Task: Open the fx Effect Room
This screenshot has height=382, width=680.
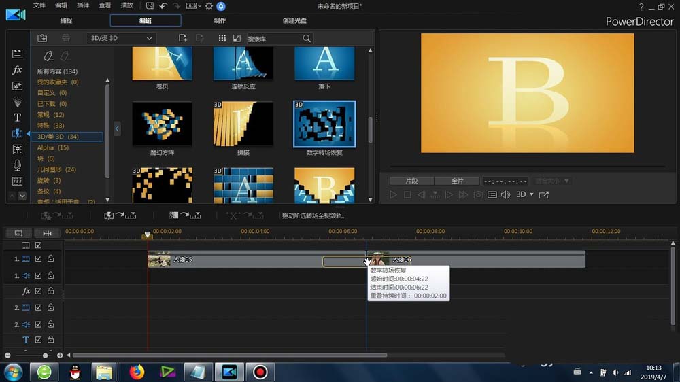Action: pos(18,70)
